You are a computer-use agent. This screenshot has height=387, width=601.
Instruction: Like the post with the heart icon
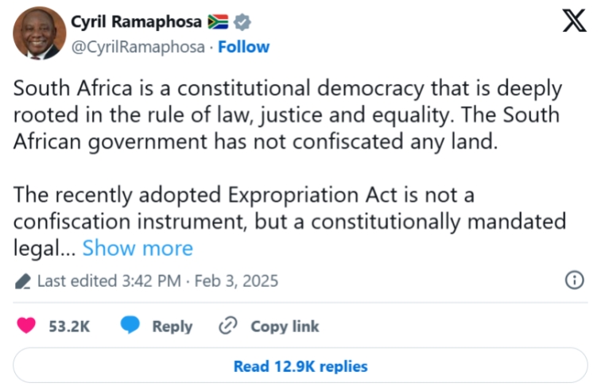pos(26,326)
